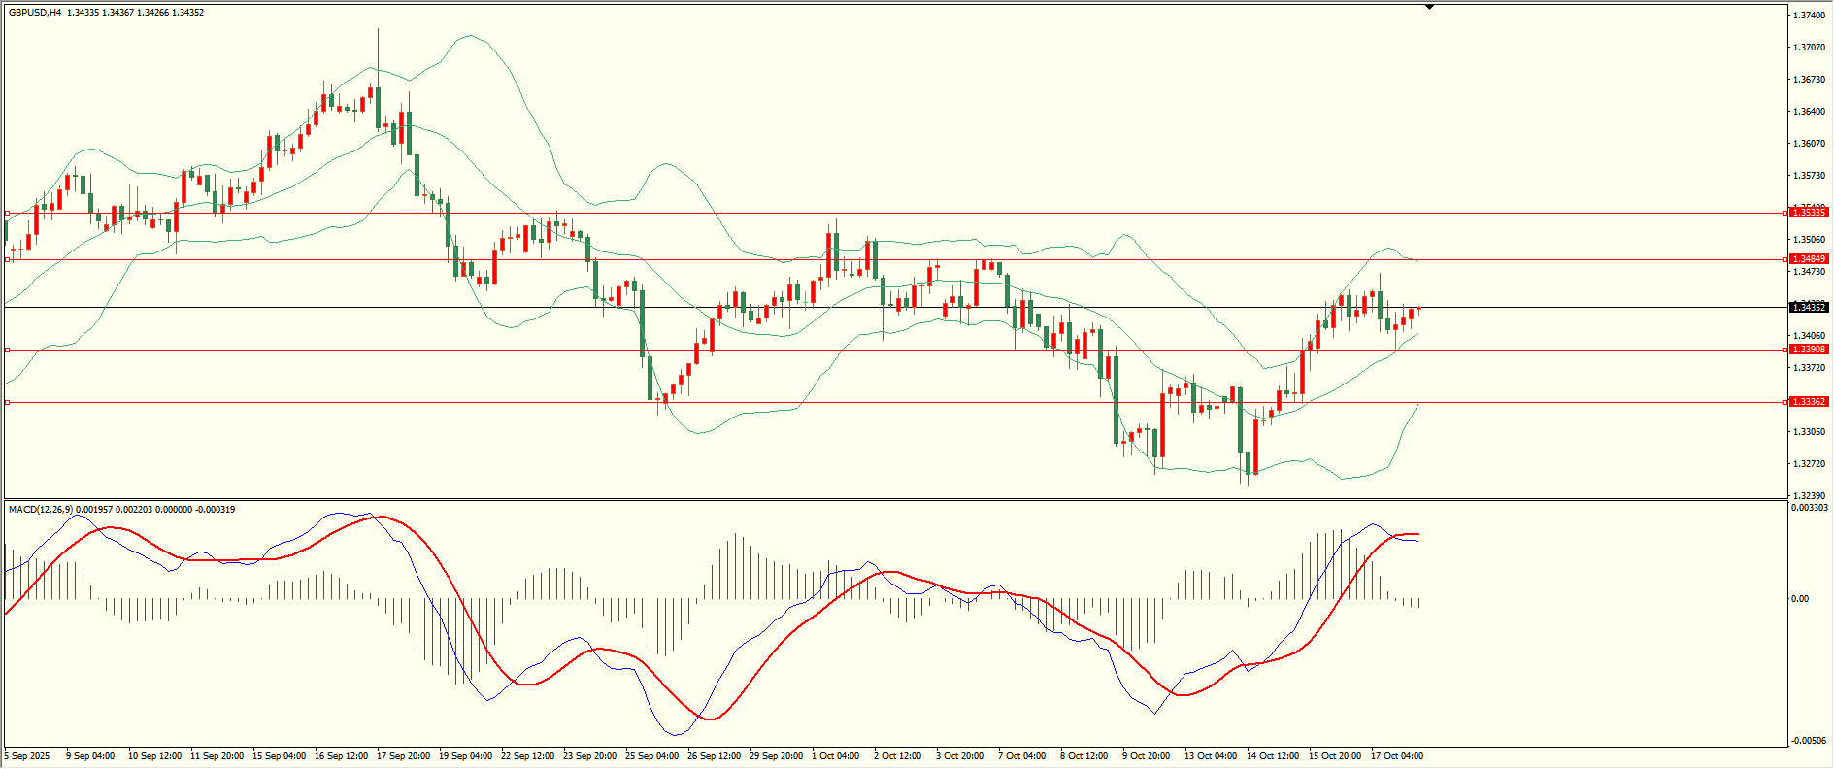The width and height of the screenshot is (1834, 769).
Task: Click the 5 Sep 2025 date label
Action: pos(27,756)
